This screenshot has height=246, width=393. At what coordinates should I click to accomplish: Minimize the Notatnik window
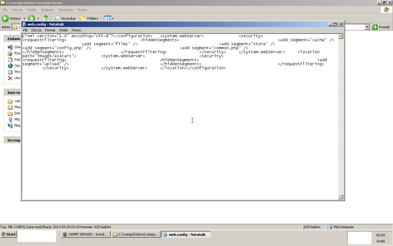330,24
